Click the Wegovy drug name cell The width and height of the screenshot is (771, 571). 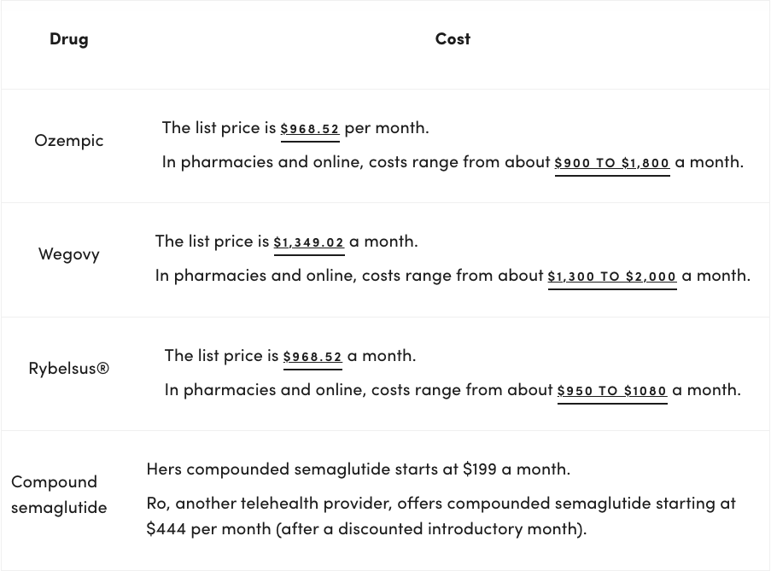click(69, 254)
